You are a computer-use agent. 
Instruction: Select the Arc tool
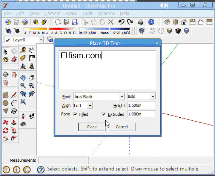[x=14, y=103]
